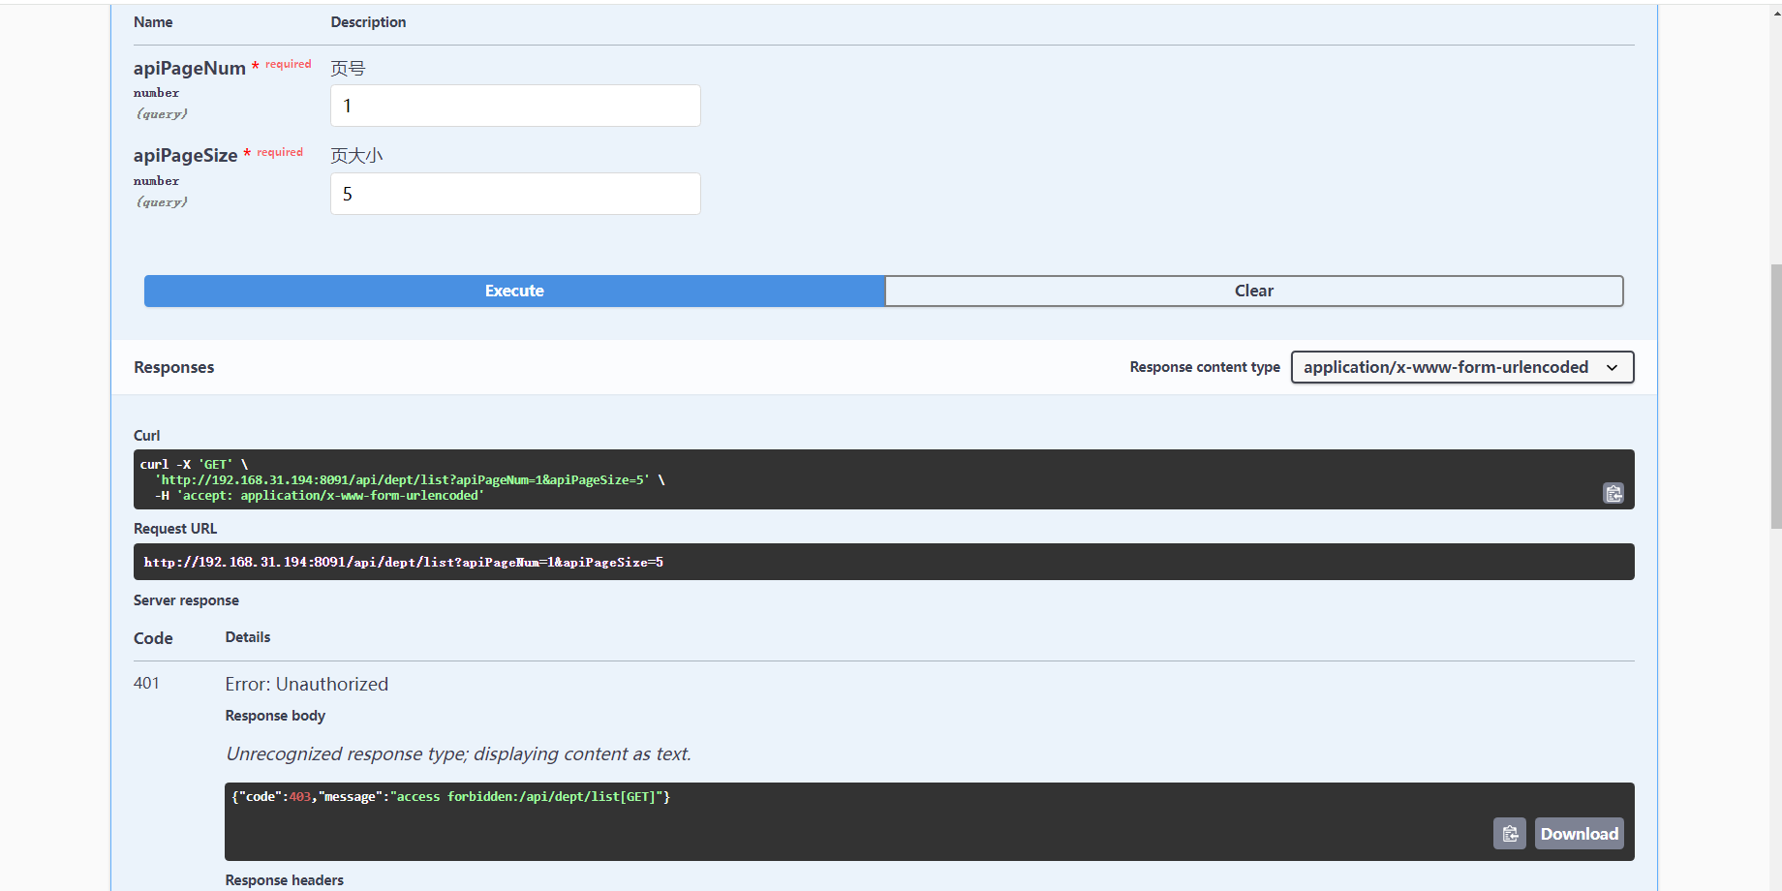Copy the curl command to clipboard
Screen dimensions: 1782x891
pos(1613,493)
